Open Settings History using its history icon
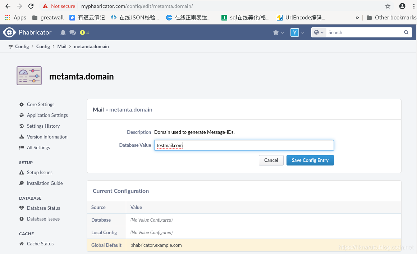 (21, 126)
